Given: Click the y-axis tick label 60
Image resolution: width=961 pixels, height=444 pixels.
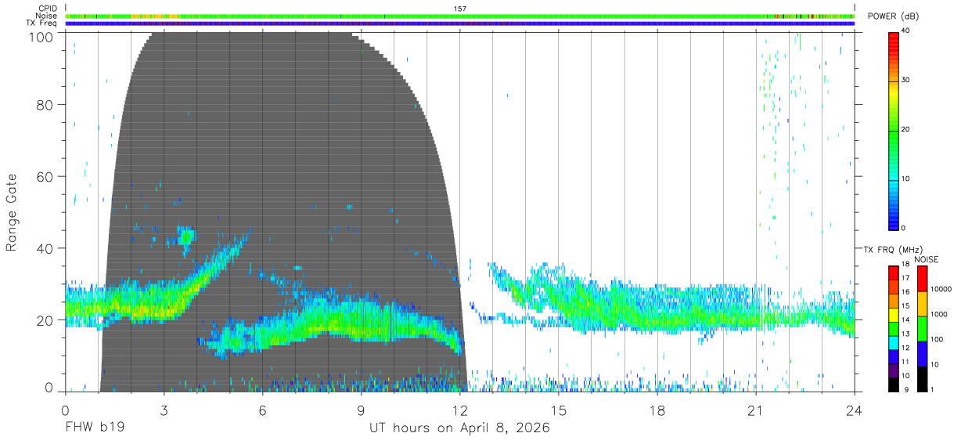Looking at the screenshot, I should click(x=45, y=177).
